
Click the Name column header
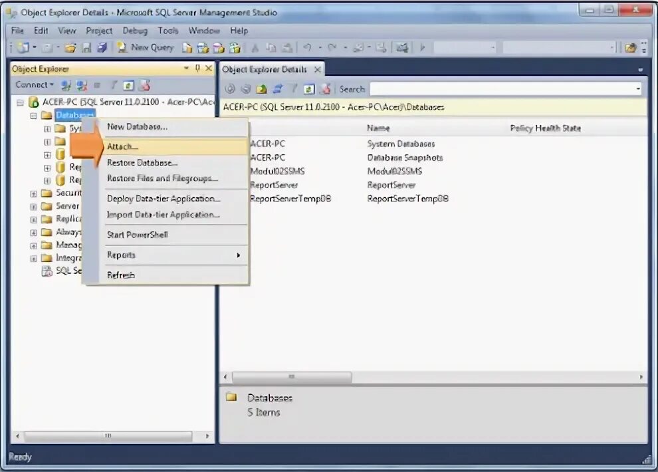[378, 128]
